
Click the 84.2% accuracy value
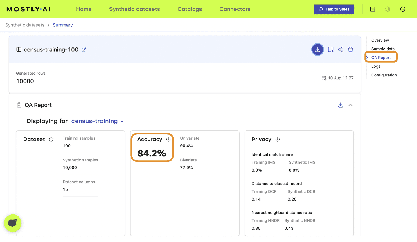152,153
